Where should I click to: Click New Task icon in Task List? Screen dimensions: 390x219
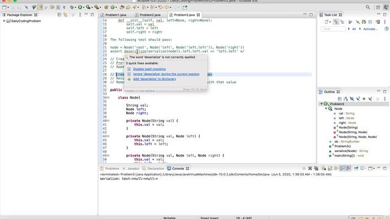click(x=327, y=22)
